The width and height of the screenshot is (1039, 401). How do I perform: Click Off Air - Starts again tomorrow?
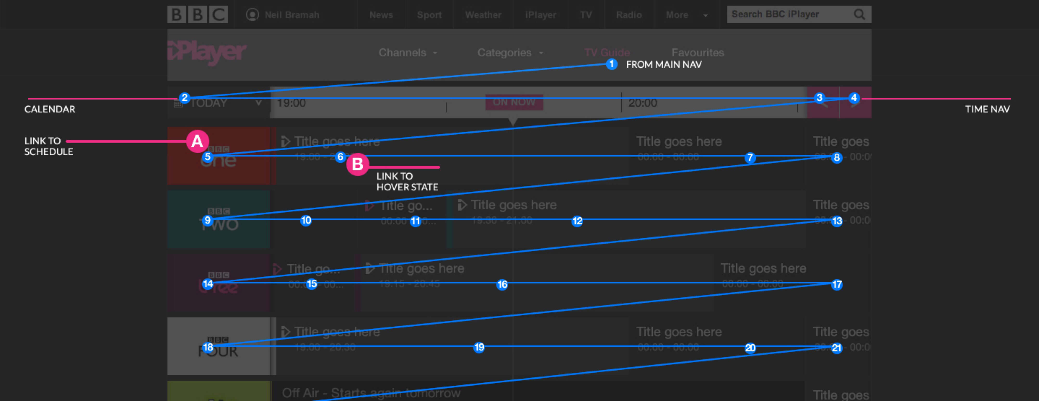point(371,393)
